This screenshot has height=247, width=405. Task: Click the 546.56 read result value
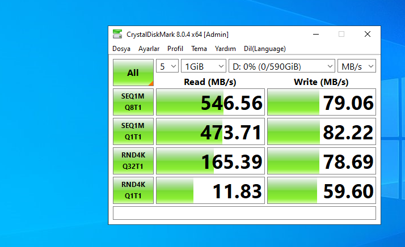point(210,102)
